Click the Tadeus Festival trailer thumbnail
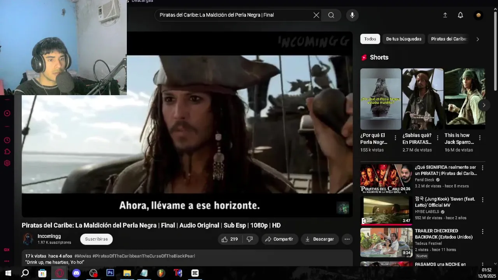 386,242
